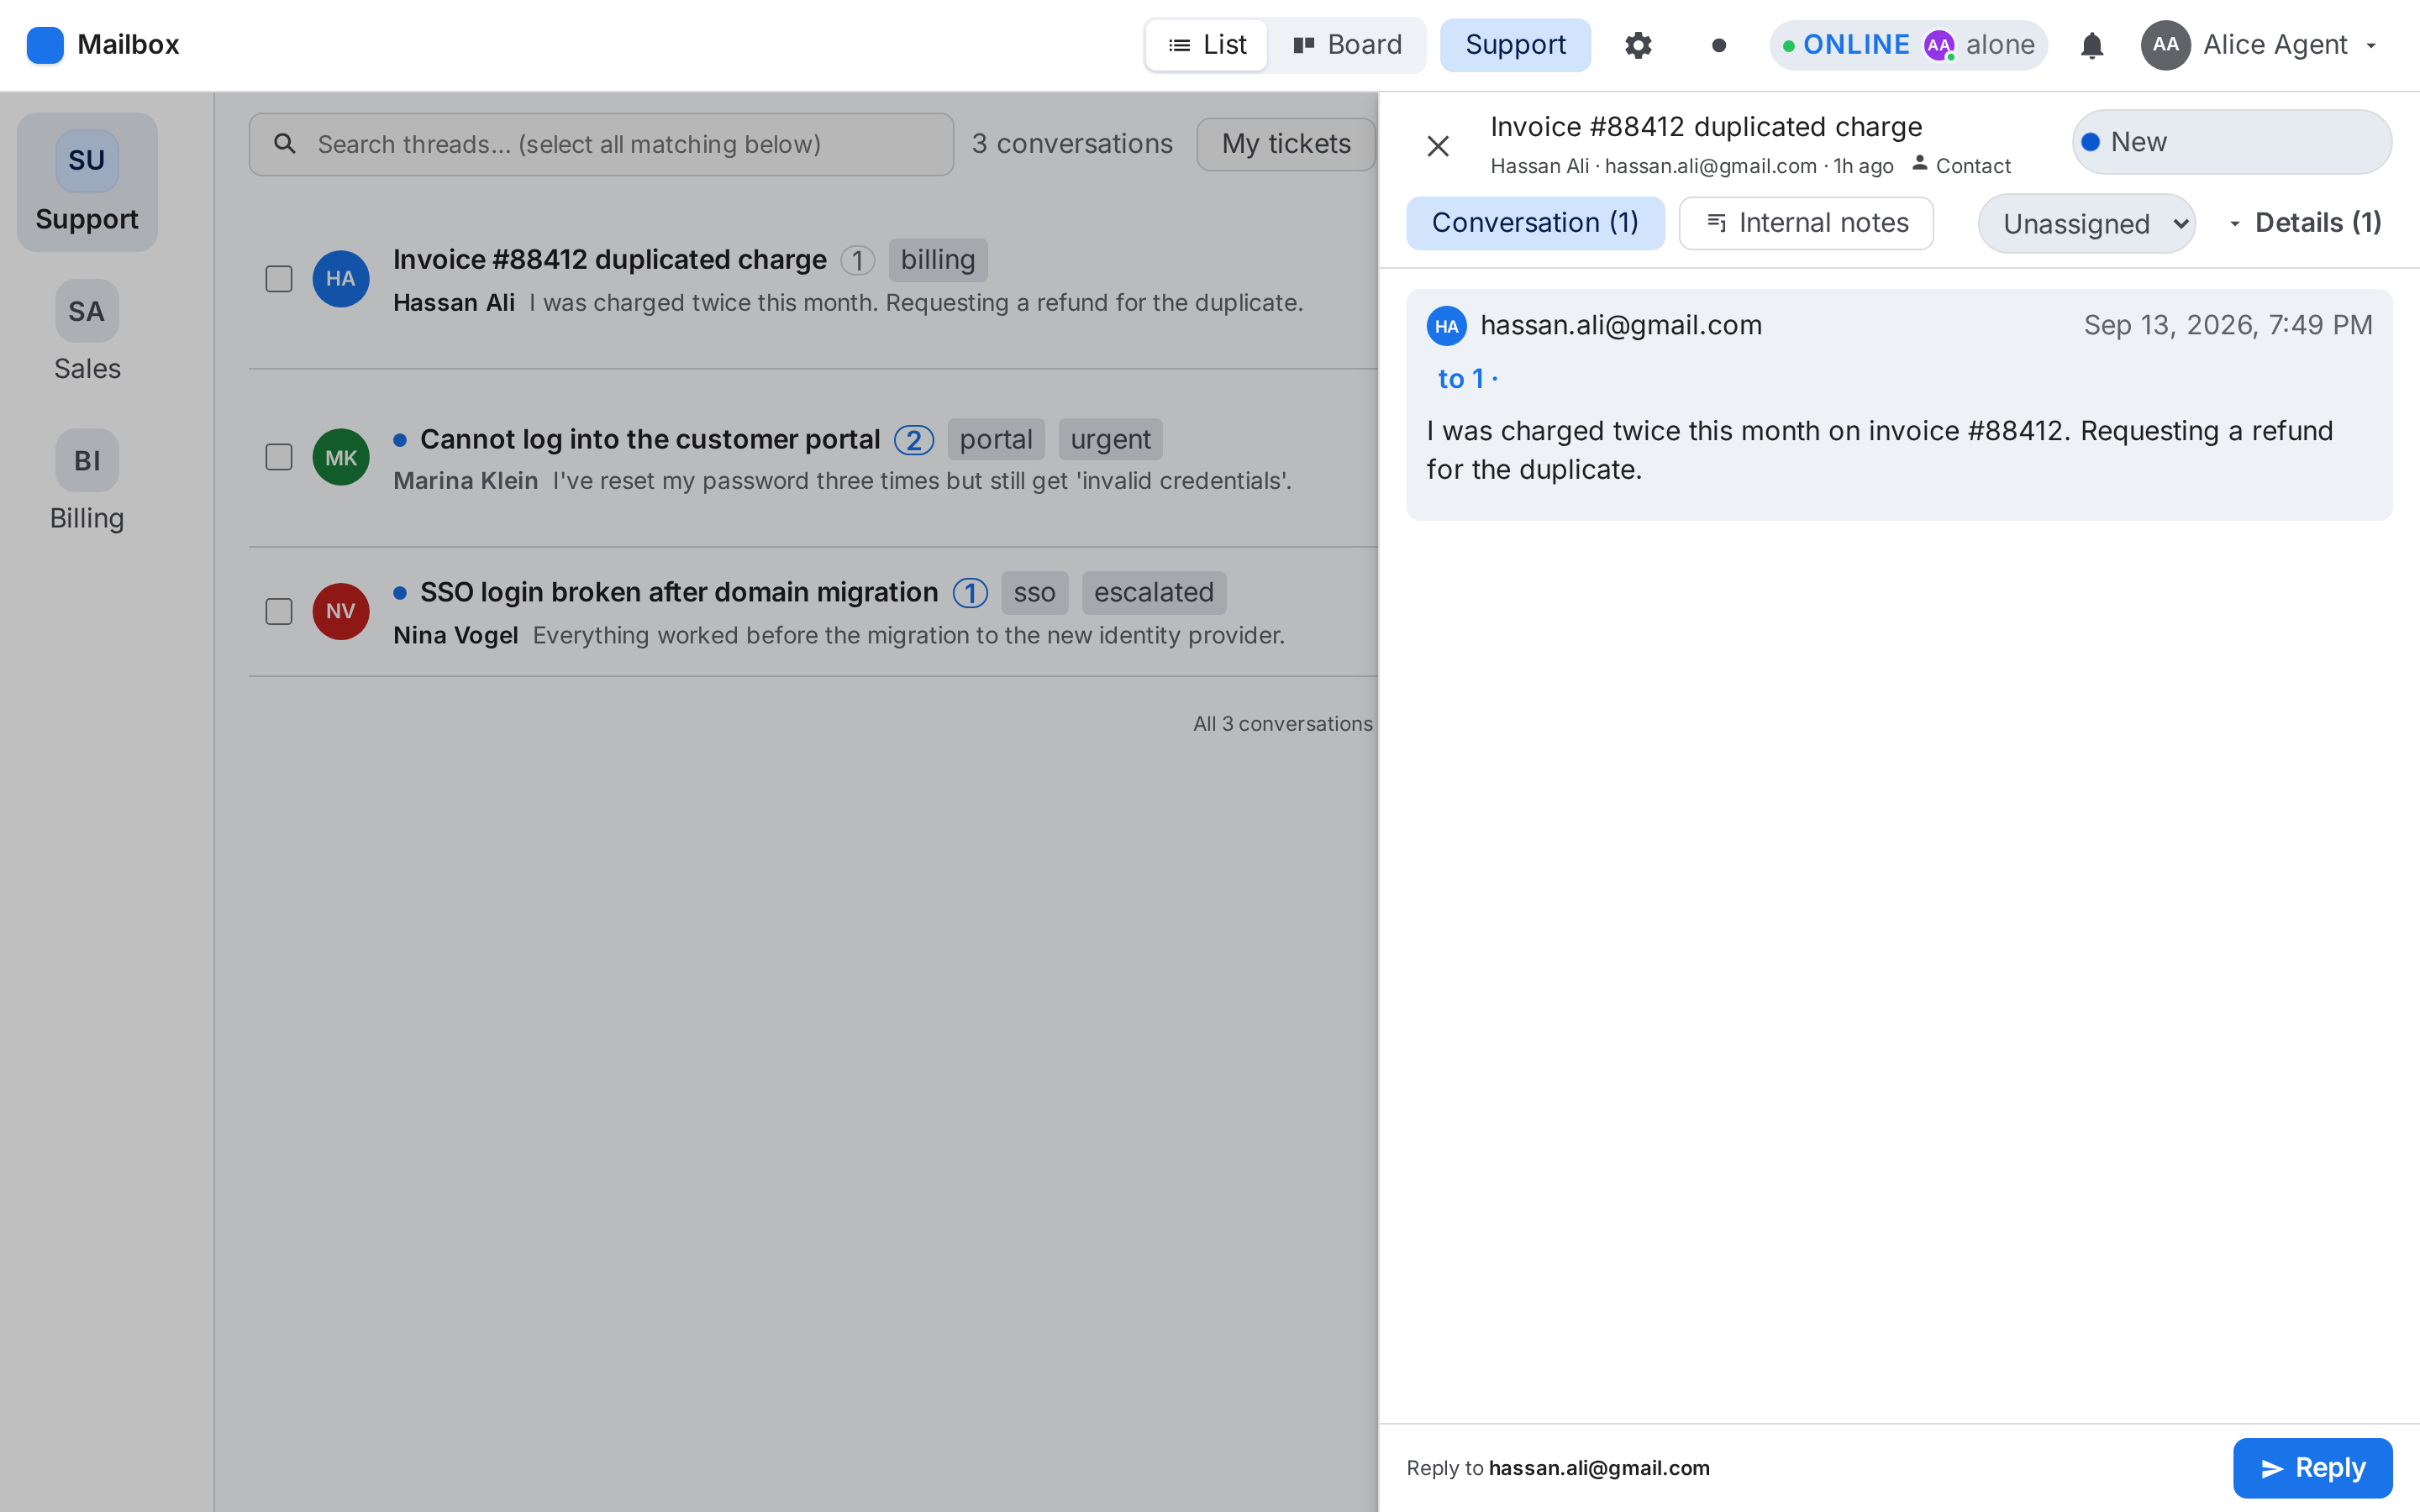Focus the Search threads field

click(601, 144)
